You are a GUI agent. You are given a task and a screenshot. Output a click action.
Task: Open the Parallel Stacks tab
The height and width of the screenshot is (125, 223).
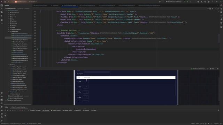click(67, 110)
